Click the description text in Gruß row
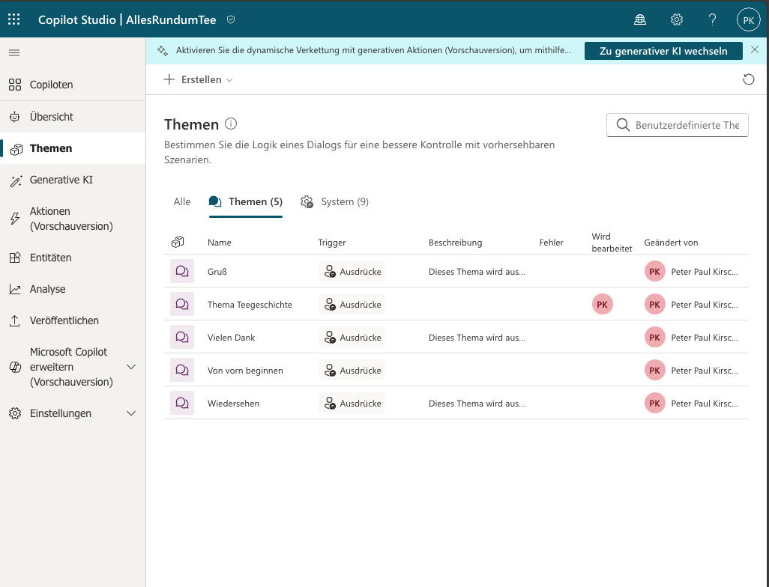The width and height of the screenshot is (769, 587). [x=477, y=272]
